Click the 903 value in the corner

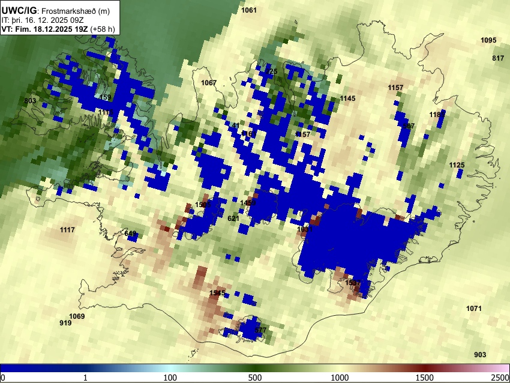pyautogui.click(x=480, y=355)
